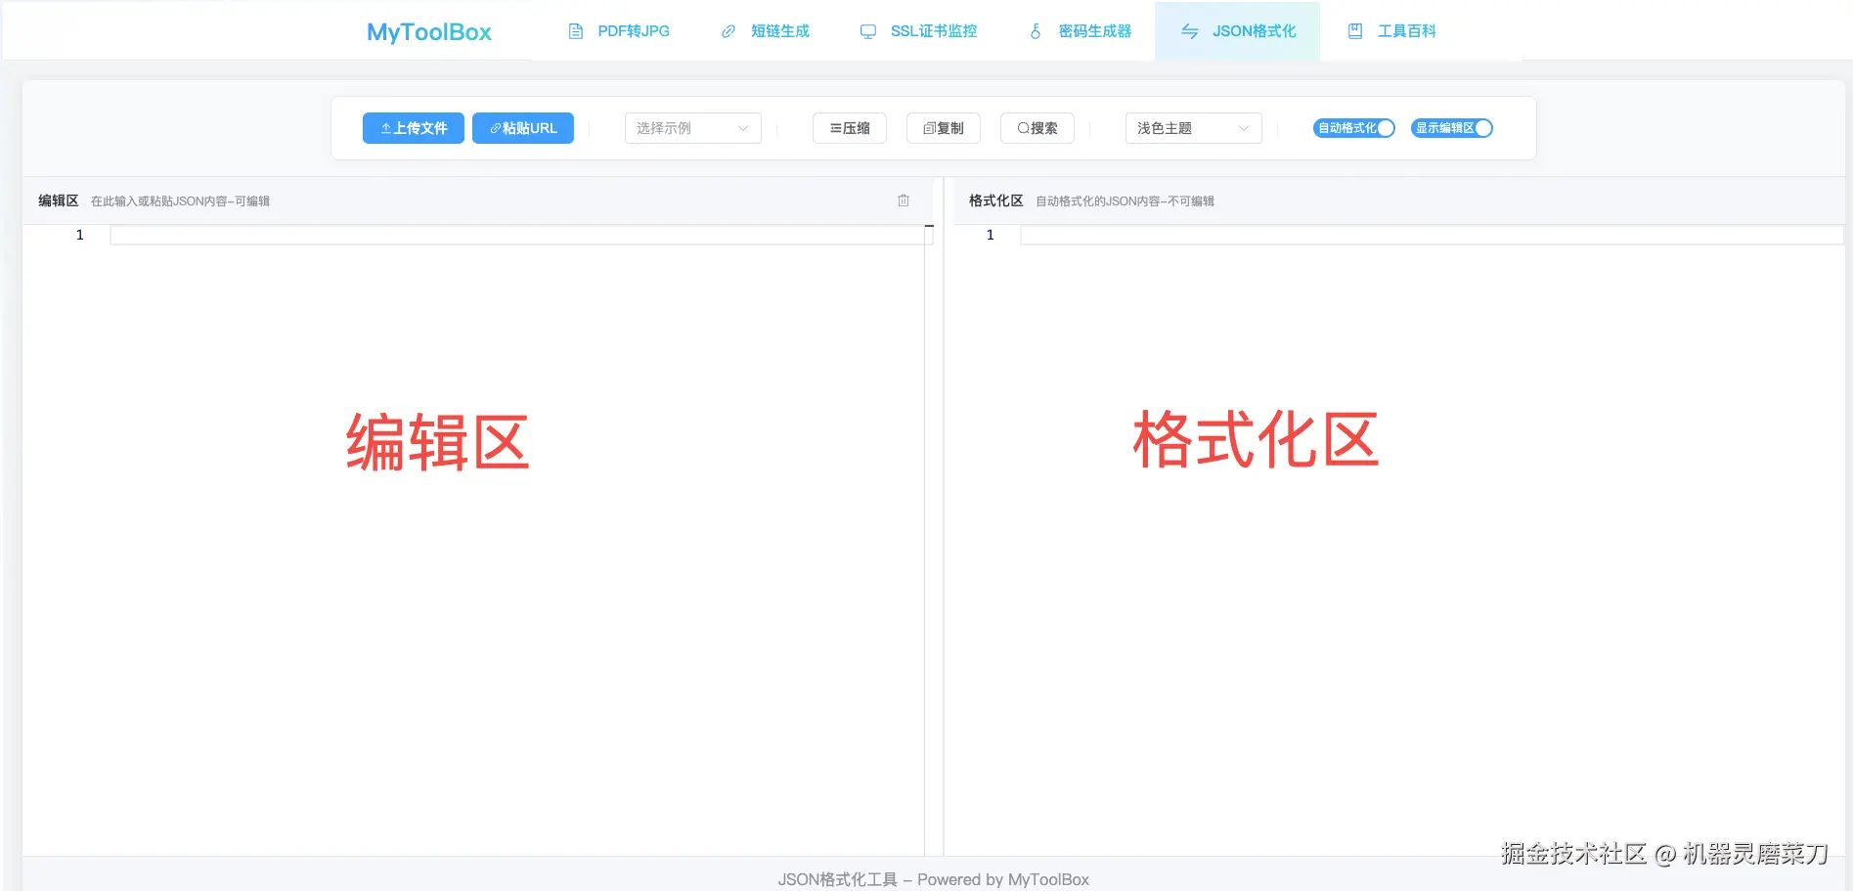The width and height of the screenshot is (1853, 891).
Task: Toggle the 自动格式化 switch
Action: click(x=1354, y=128)
